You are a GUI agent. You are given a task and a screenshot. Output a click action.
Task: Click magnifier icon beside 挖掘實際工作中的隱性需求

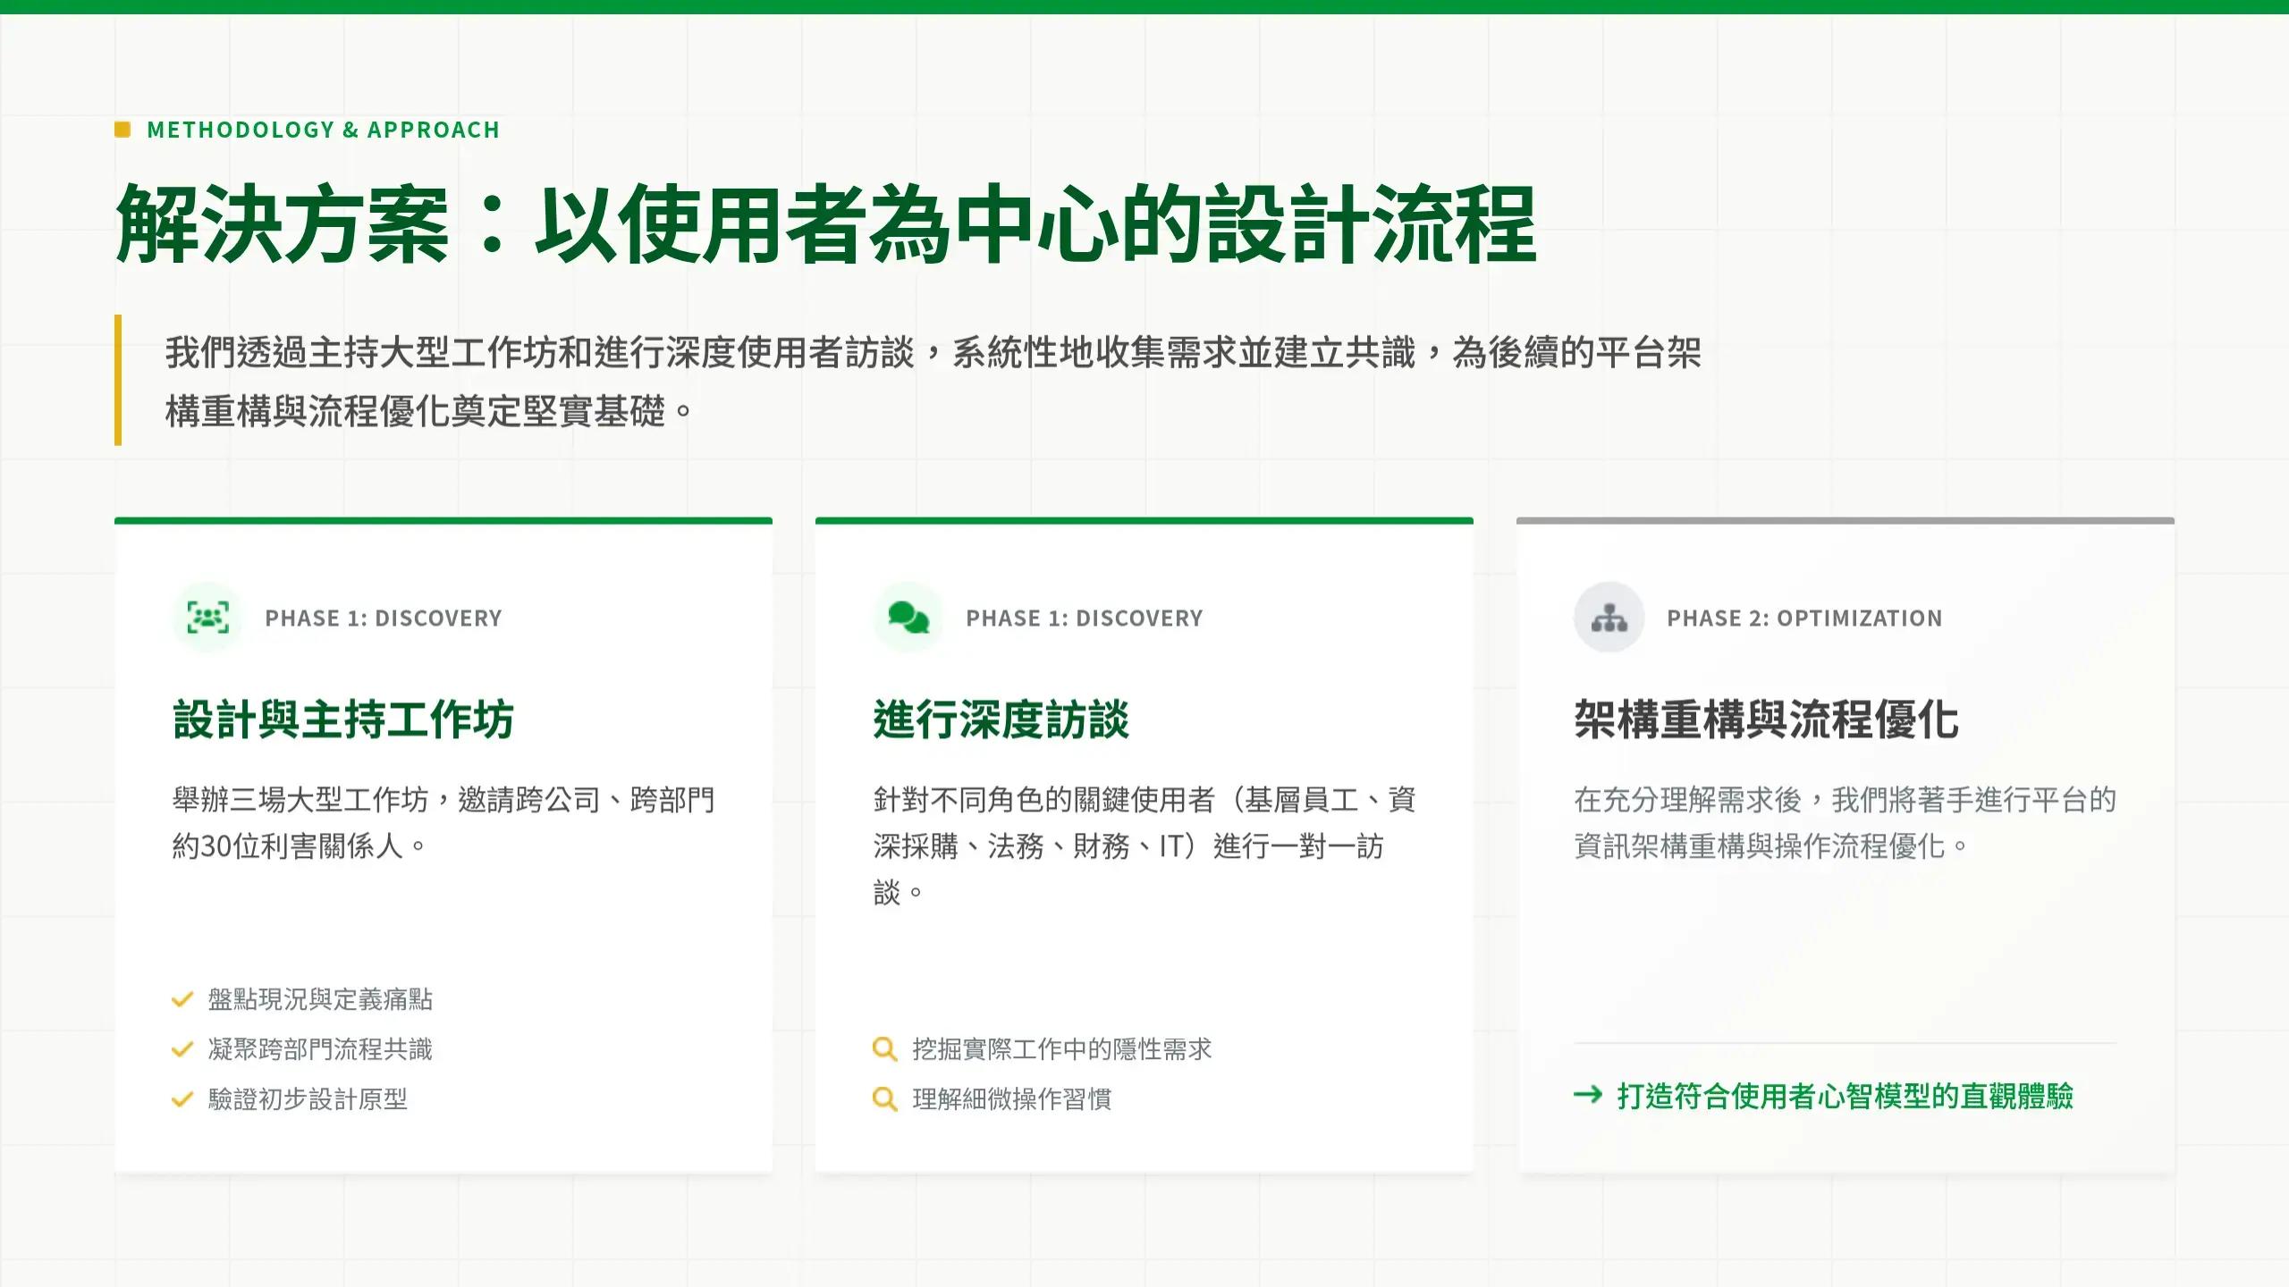884,1048
